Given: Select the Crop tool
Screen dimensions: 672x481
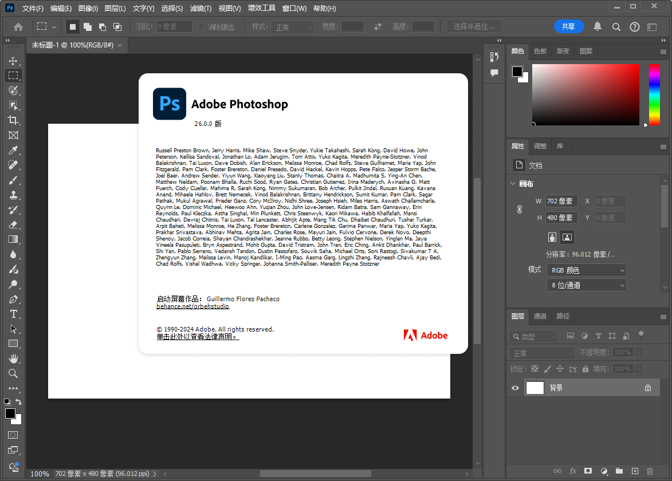Looking at the screenshot, I should [13, 120].
